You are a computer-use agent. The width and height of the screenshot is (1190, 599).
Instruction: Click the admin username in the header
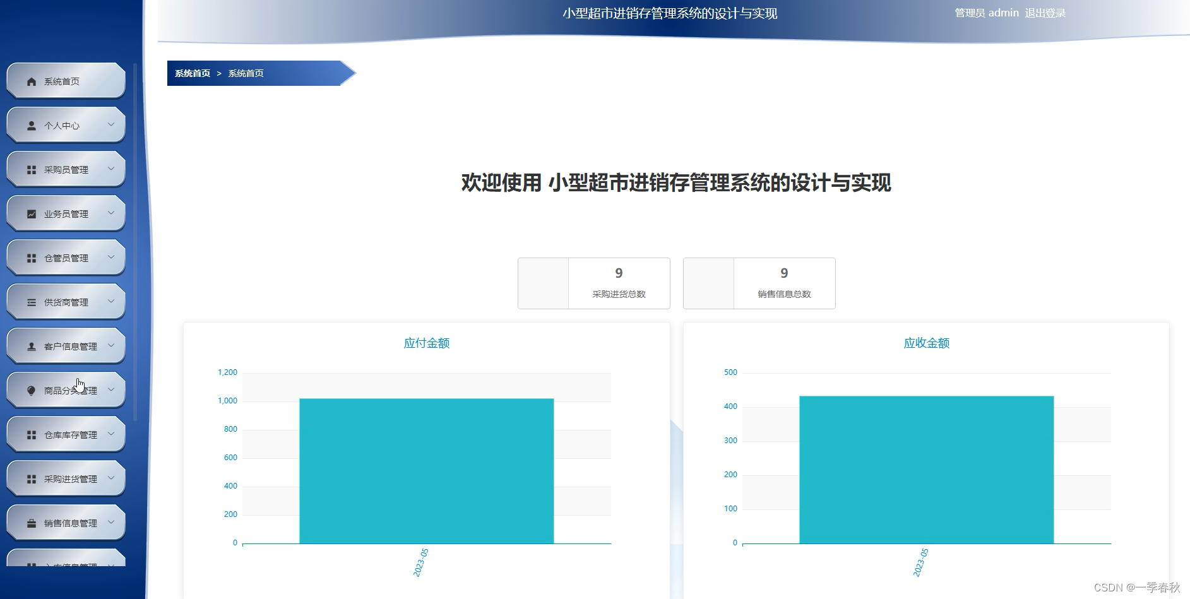[1004, 12]
